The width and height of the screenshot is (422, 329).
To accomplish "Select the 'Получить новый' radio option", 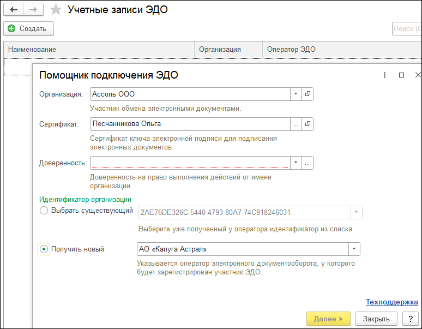I will click(x=44, y=249).
